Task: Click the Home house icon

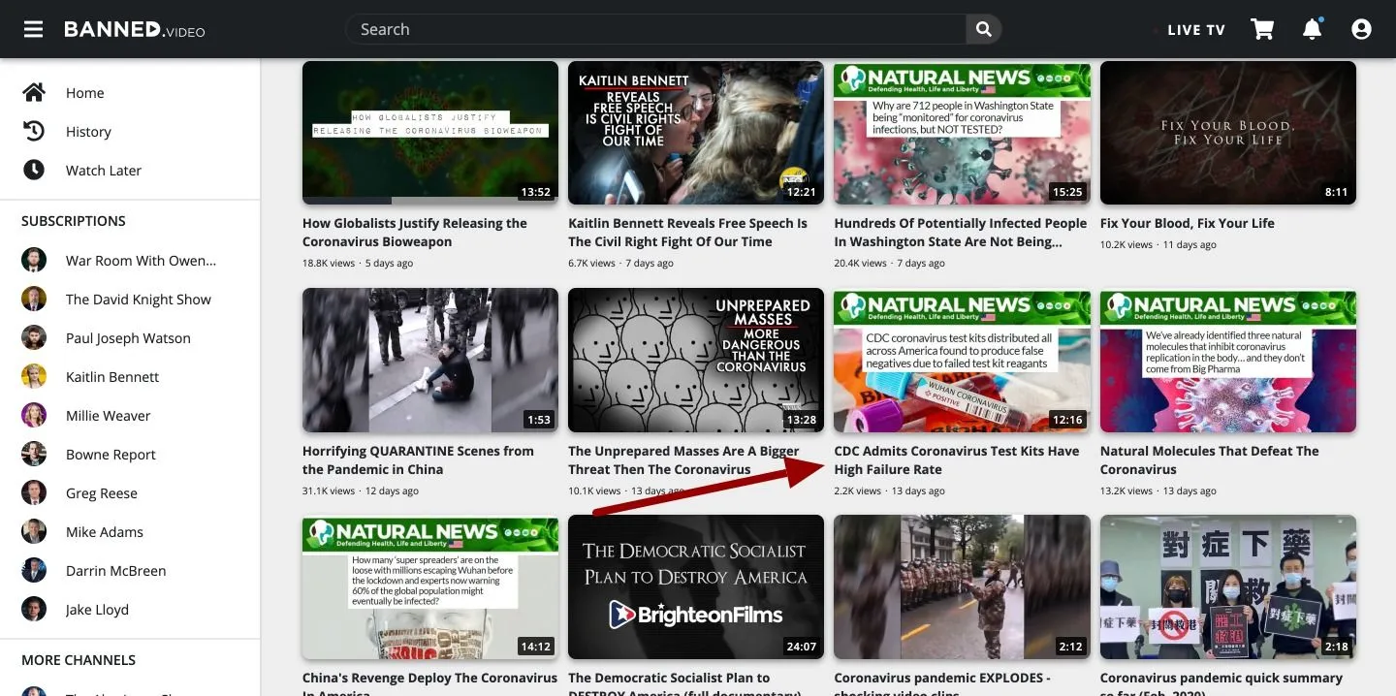Action: click(x=34, y=92)
